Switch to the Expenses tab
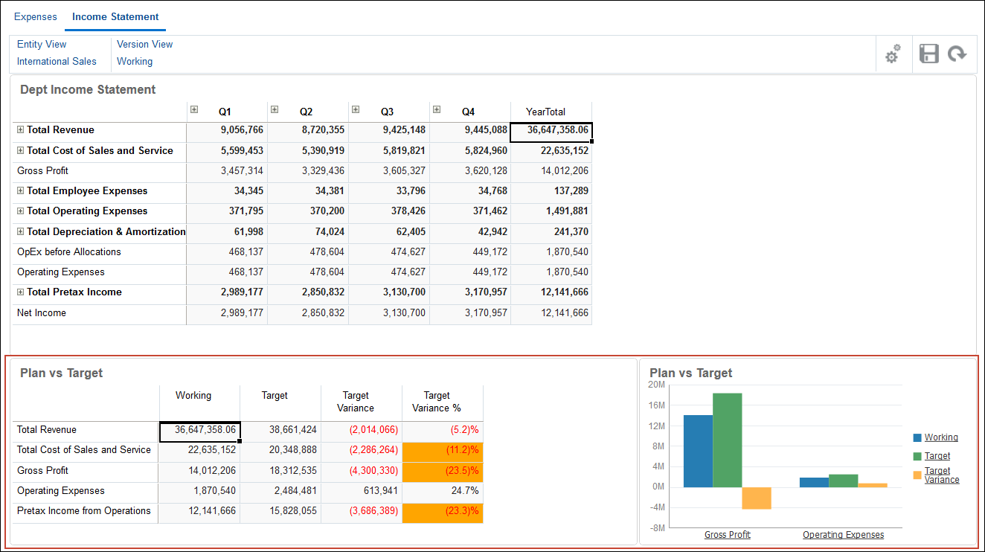 (35, 16)
